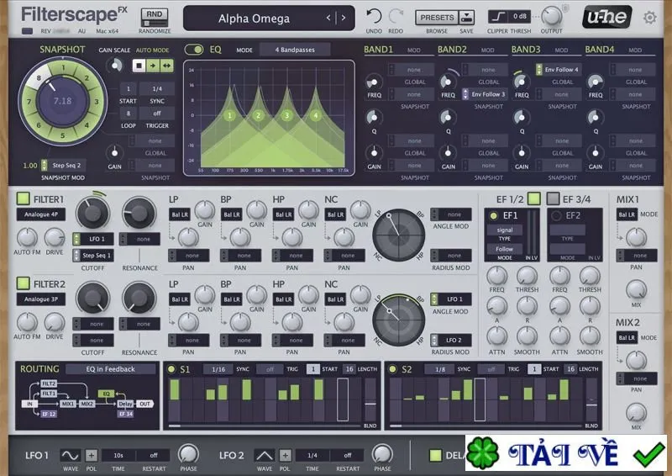Click the PRESETS browse button
The width and height of the screenshot is (672, 476).
coord(437,18)
